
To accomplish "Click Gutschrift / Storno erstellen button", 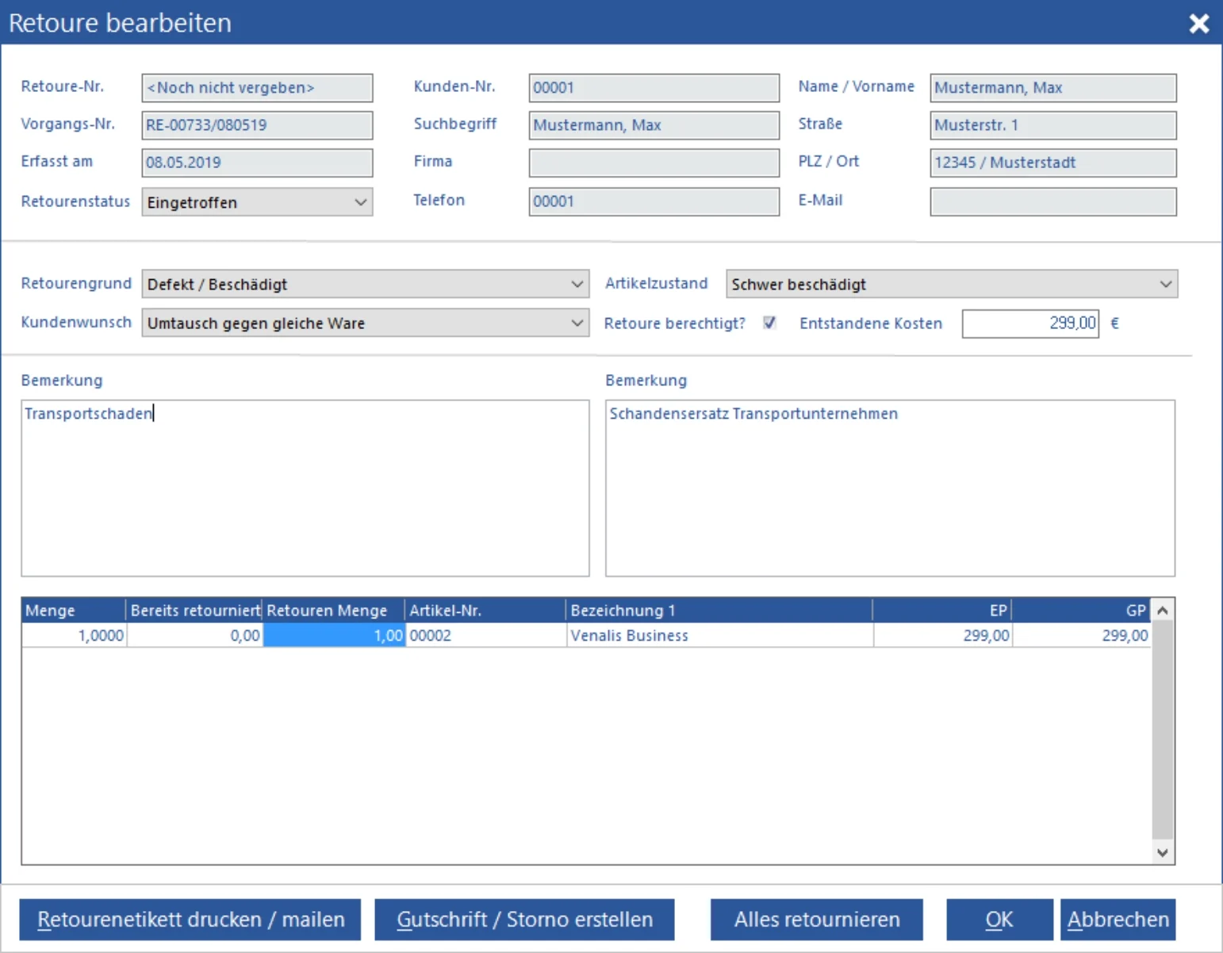I will point(524,920).
